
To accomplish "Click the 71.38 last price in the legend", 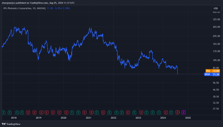I will (50, 8).
